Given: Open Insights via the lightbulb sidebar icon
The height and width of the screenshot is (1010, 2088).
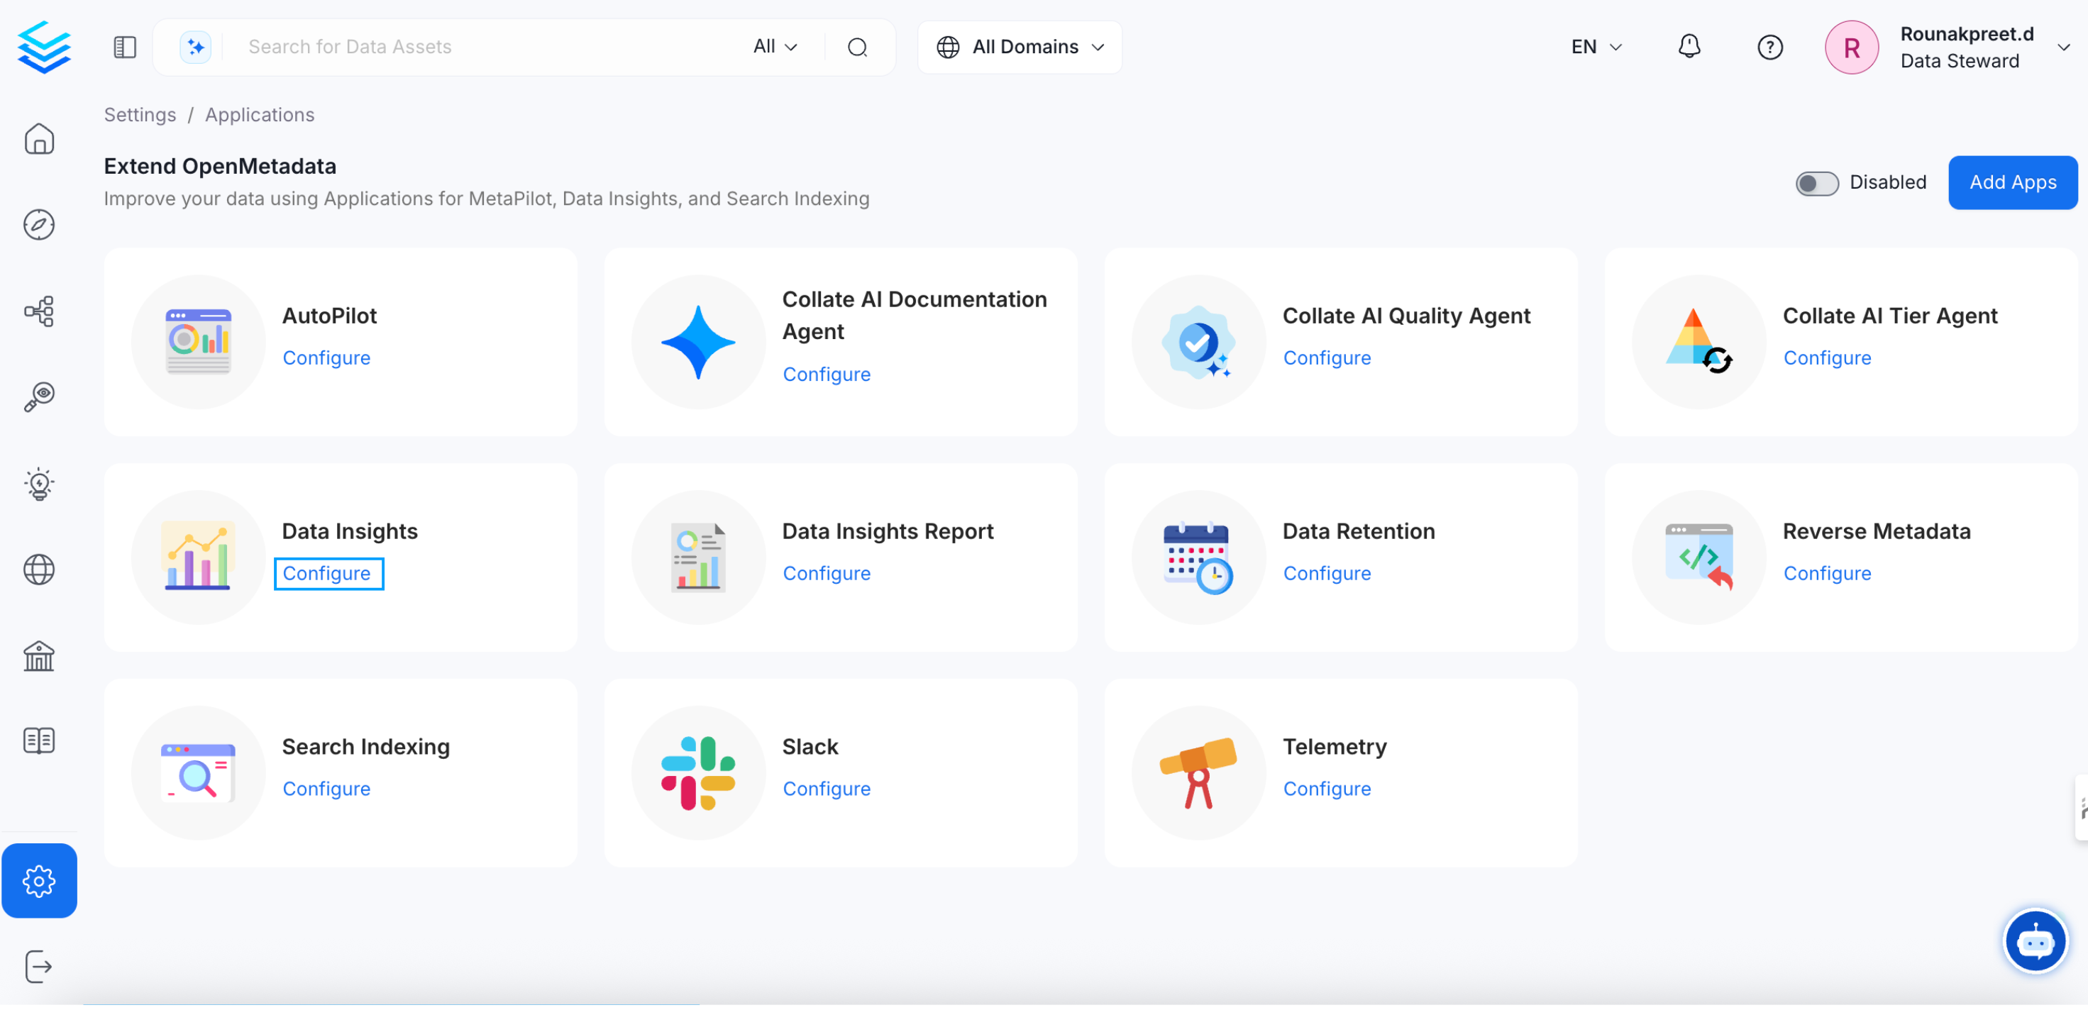Looking at the screenshot, I should click(x=40, y=484).
